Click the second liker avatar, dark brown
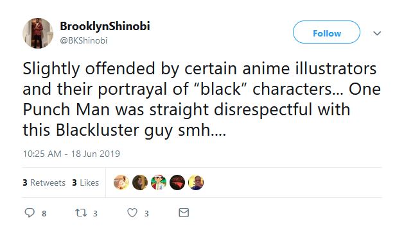Viewport: 404px width, 235px height. coord(140,182)
